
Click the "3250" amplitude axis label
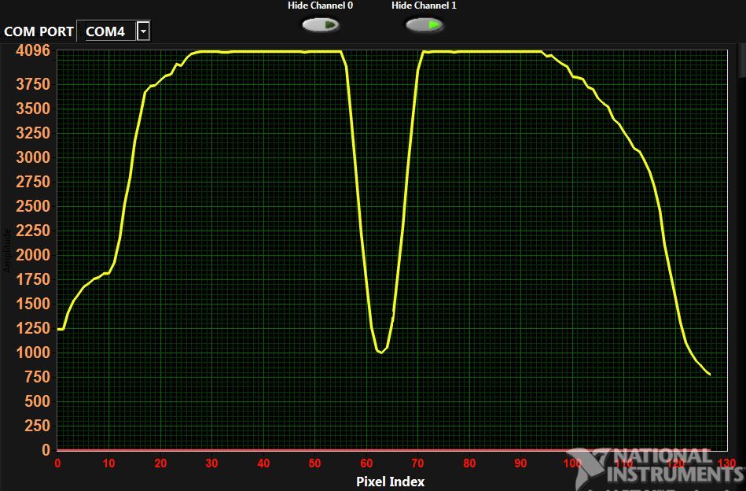coord(33,133)
